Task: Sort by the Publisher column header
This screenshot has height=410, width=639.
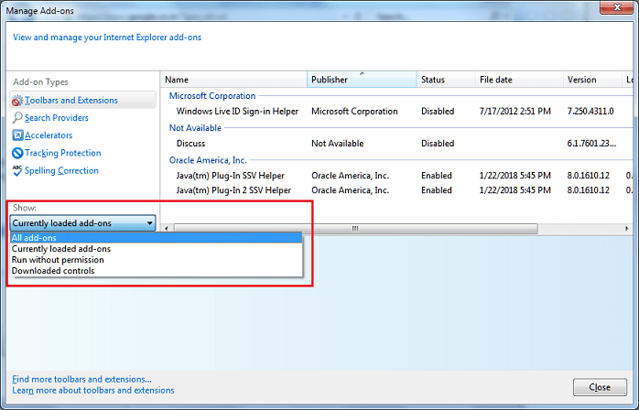Action: tap(362, 80)
